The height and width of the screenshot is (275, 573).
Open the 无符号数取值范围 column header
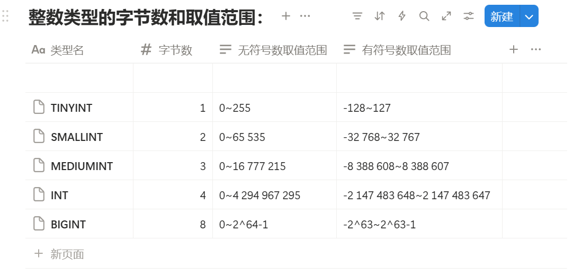coord(274,50)
